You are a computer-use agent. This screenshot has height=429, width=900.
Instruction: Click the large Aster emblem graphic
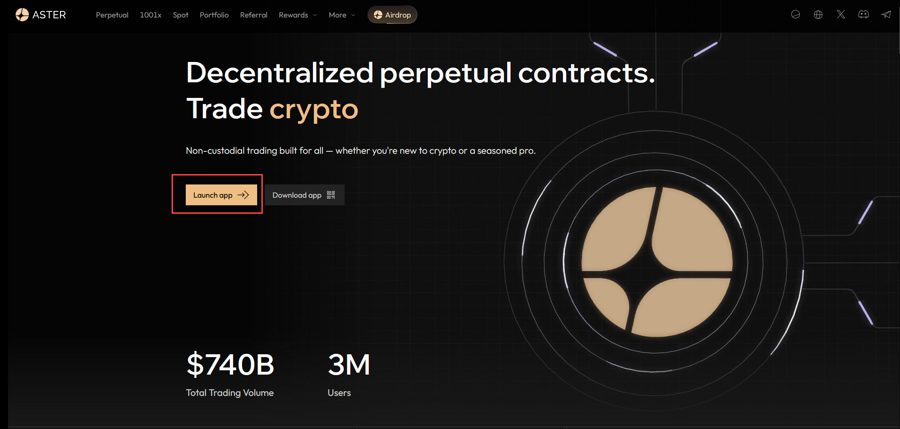pyautogui.click(x=657, y=262)
